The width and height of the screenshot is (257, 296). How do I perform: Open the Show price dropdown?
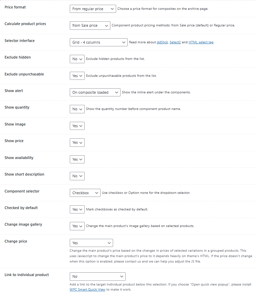pos(77,142)
